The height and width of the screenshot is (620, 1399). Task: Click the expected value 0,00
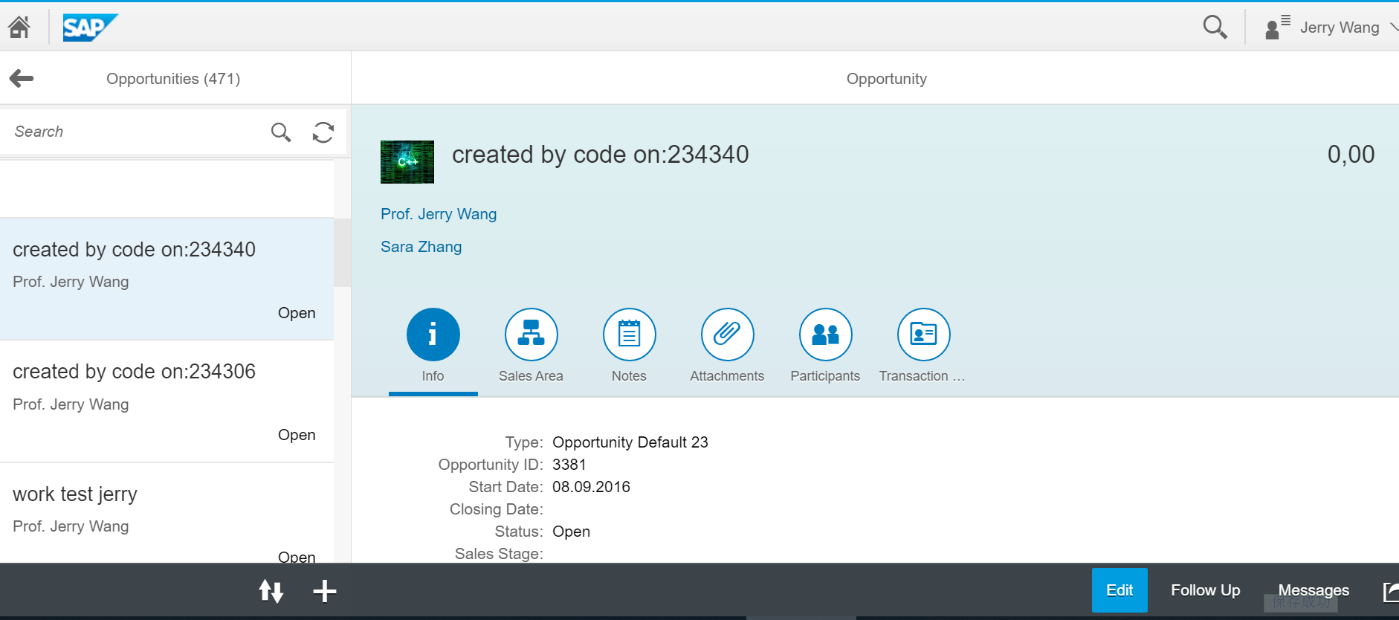point(1351,155)
